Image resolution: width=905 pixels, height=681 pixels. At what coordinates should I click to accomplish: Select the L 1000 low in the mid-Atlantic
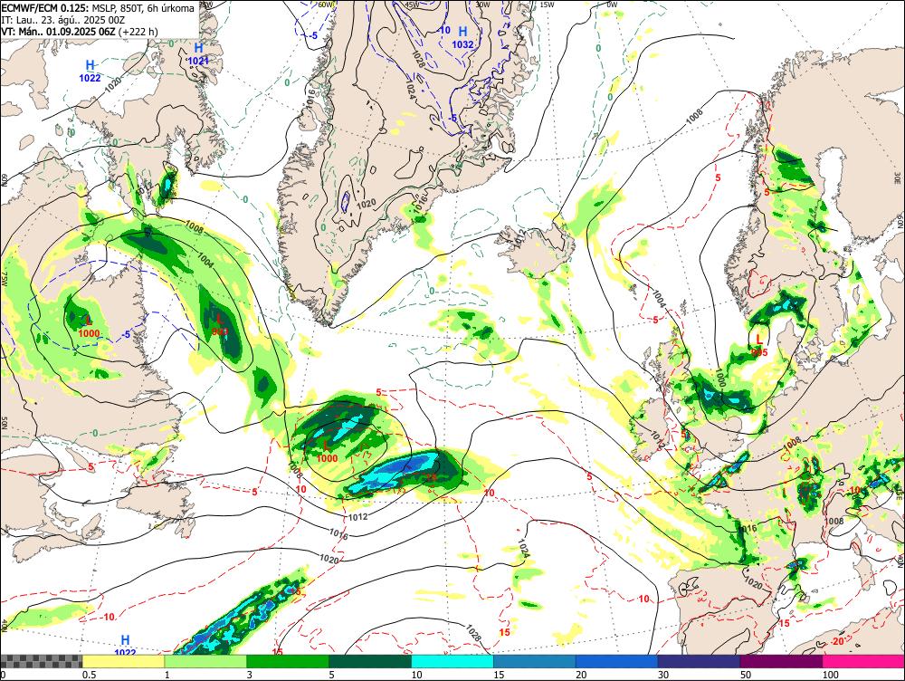[328, 451]
